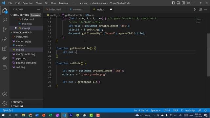Click the editor vertical scrollbar

pyautogui.click(x=208, y=55)
